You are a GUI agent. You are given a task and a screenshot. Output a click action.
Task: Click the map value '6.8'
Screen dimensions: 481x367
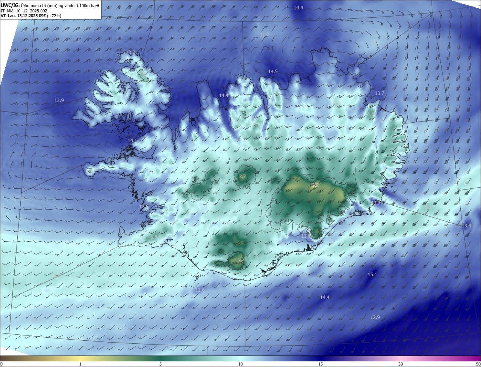[x=154, y=237]
